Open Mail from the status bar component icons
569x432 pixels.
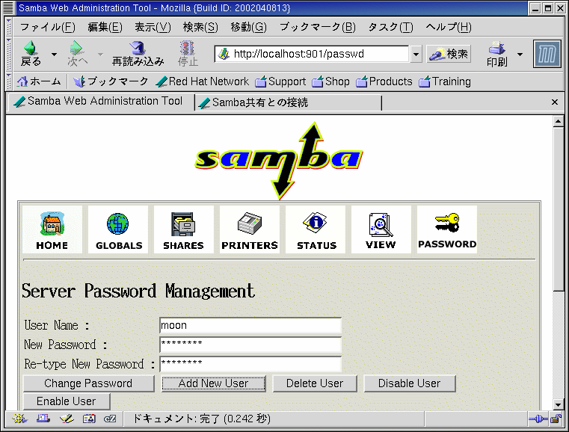tap(43, 419)
